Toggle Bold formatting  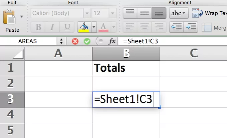(x=38, y=27)
